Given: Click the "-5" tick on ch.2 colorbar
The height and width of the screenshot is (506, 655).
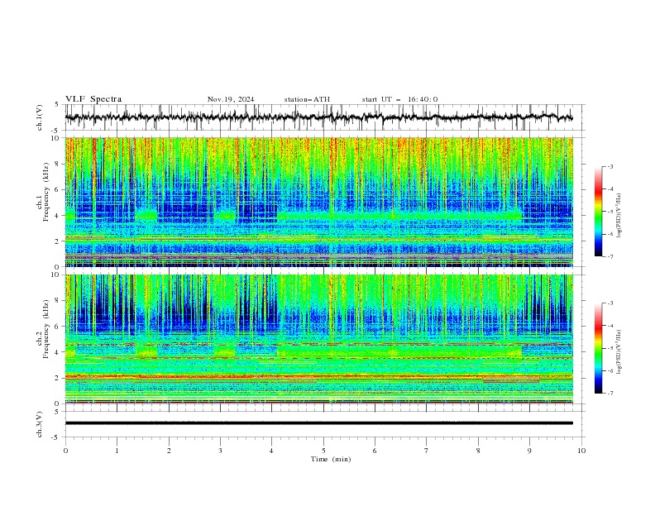Looking at the screenshot, I should [610, 348].
